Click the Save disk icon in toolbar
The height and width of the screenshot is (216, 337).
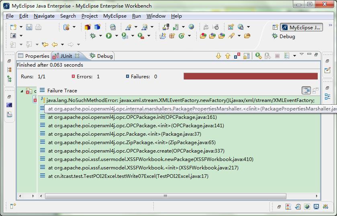pyautogui.click(x=29, y=27)
